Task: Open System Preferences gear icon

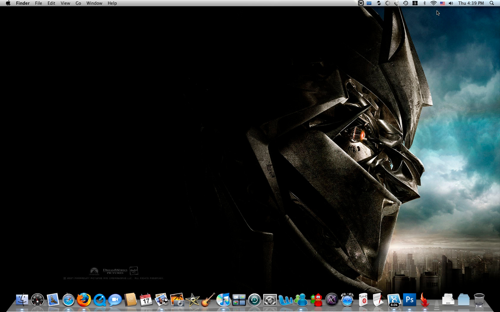Action: [270, 300]
